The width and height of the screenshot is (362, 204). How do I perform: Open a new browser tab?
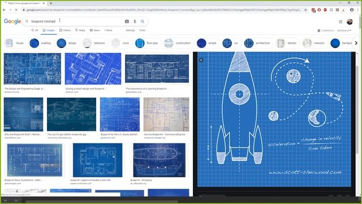click(51, 3)
